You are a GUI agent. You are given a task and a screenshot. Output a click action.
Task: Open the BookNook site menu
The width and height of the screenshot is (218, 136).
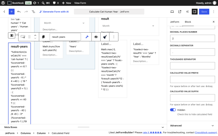pos(16,3)
